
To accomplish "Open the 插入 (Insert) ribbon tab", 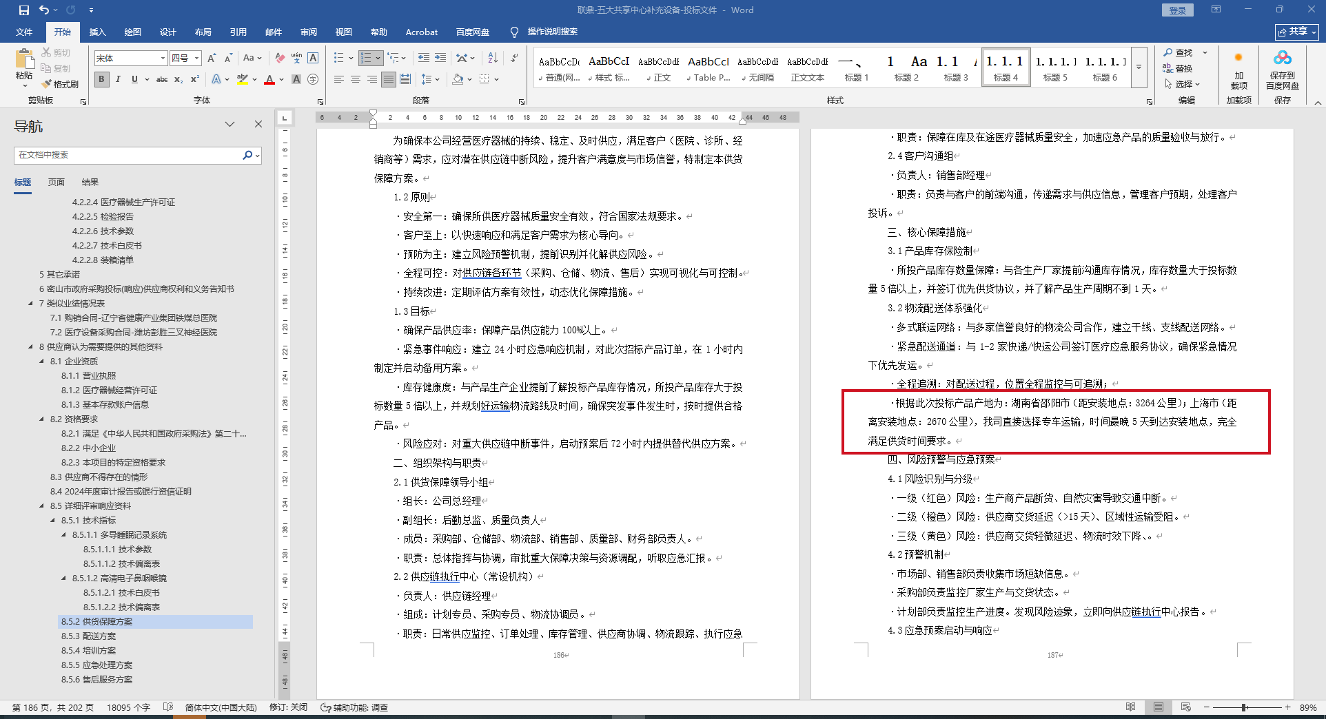I will pos(98,32).
